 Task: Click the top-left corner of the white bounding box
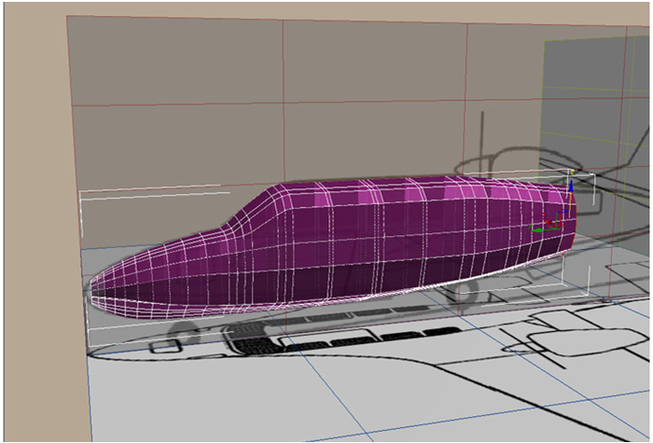coord(82,191)
